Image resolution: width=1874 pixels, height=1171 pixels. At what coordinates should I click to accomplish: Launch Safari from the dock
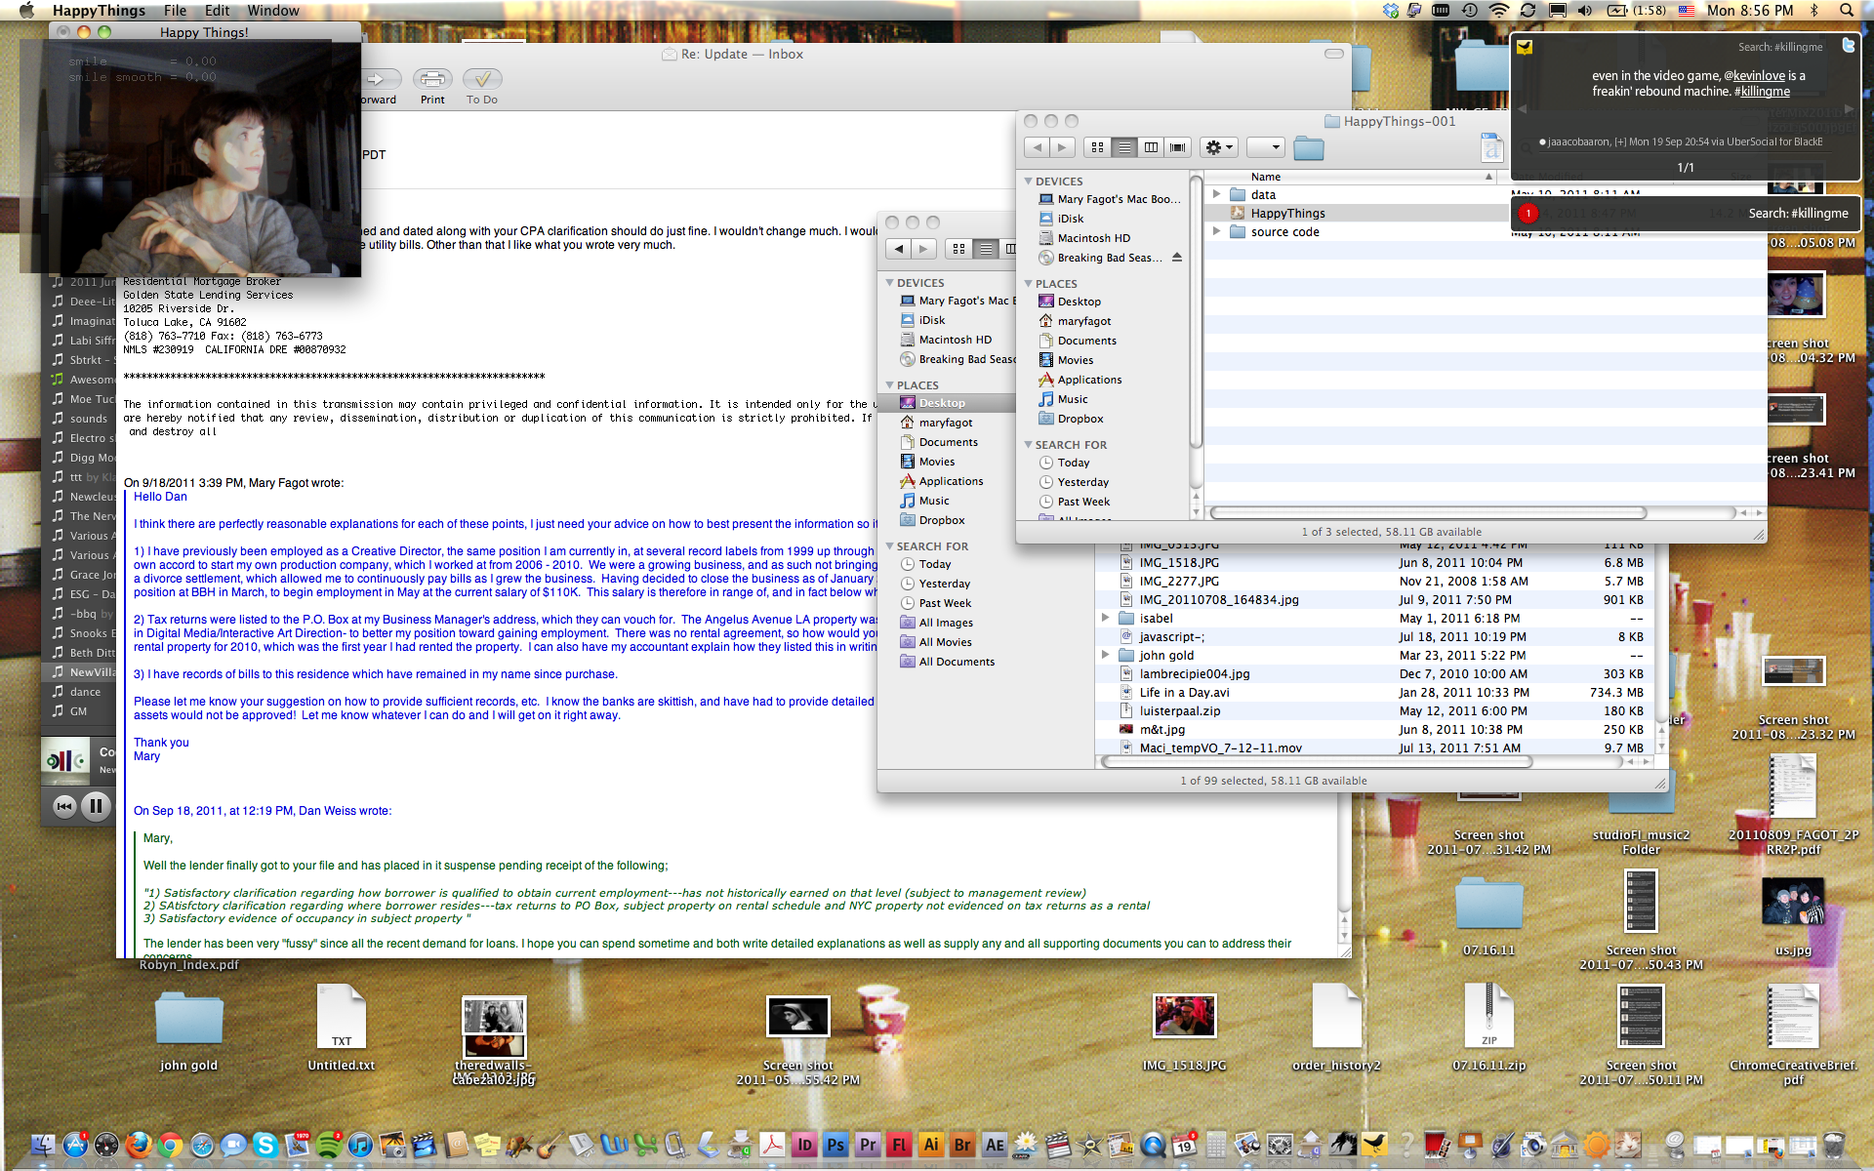pos(202,1144)
